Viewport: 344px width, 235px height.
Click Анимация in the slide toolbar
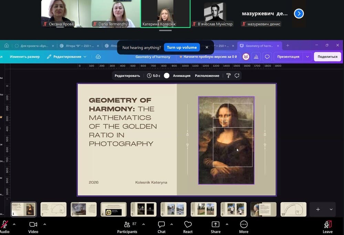tap(182, 75)
